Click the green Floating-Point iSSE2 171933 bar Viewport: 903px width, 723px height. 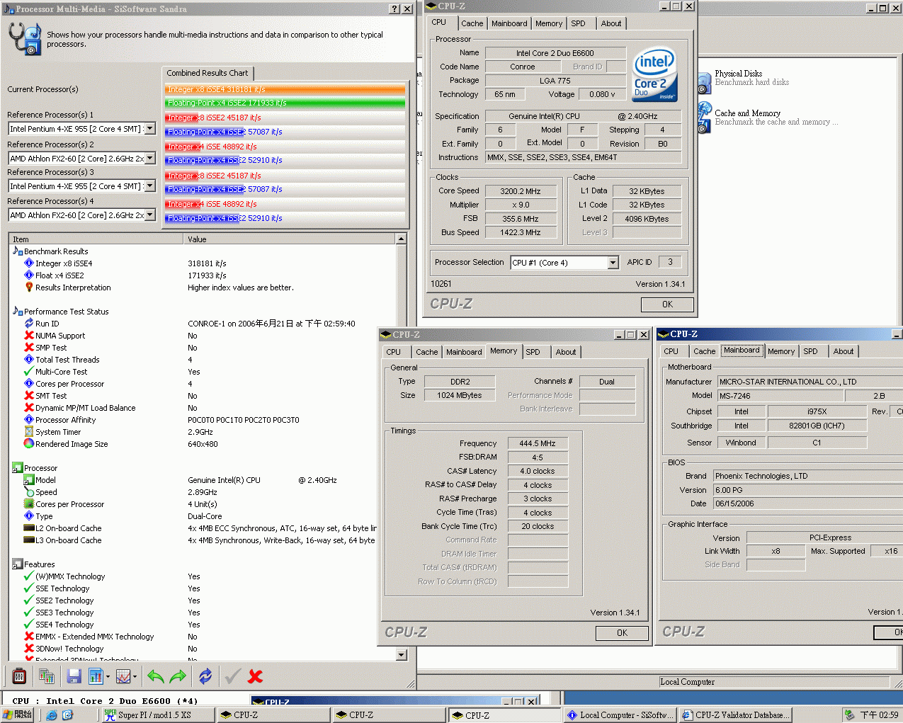(x=285, y=103)
